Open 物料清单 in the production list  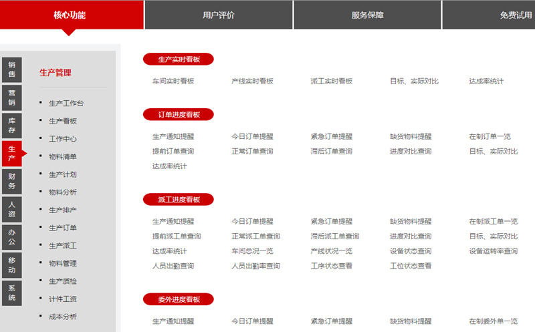click(x=63, y=157)
